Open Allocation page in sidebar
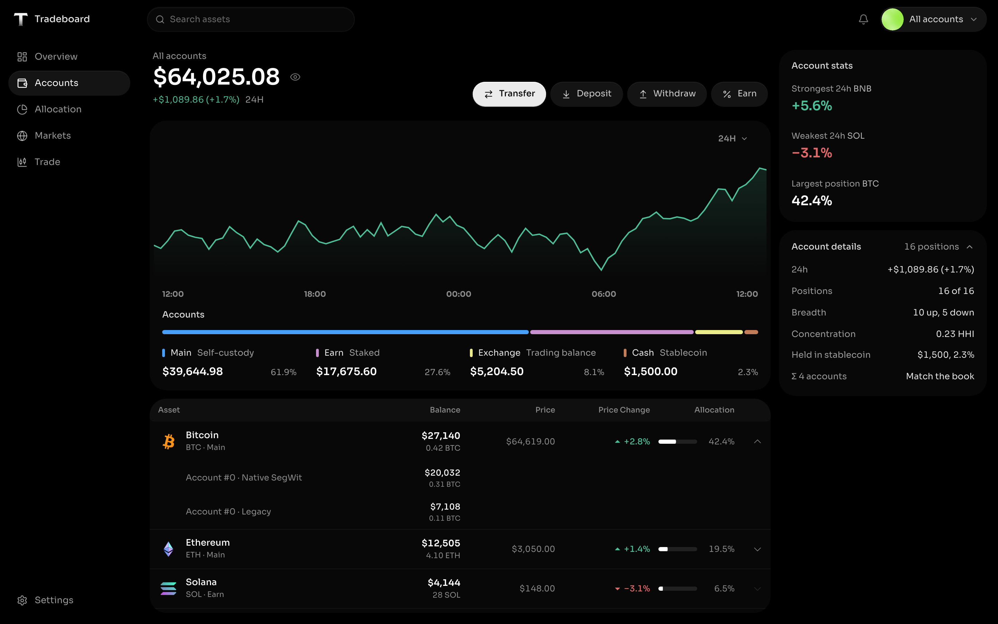998x624 pixels. click(69, 109)
